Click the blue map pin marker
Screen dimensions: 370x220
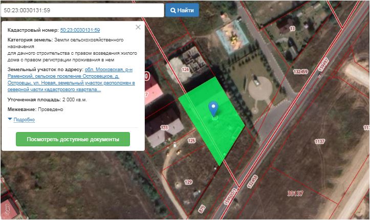click(214, 108)
